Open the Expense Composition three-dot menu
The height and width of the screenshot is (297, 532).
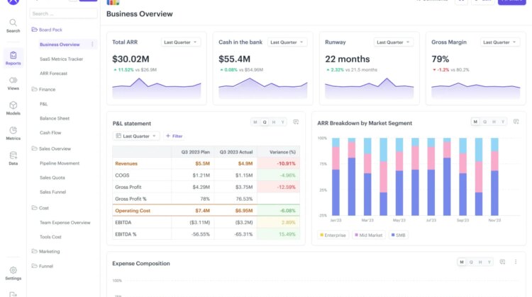(x=516, y=262)
